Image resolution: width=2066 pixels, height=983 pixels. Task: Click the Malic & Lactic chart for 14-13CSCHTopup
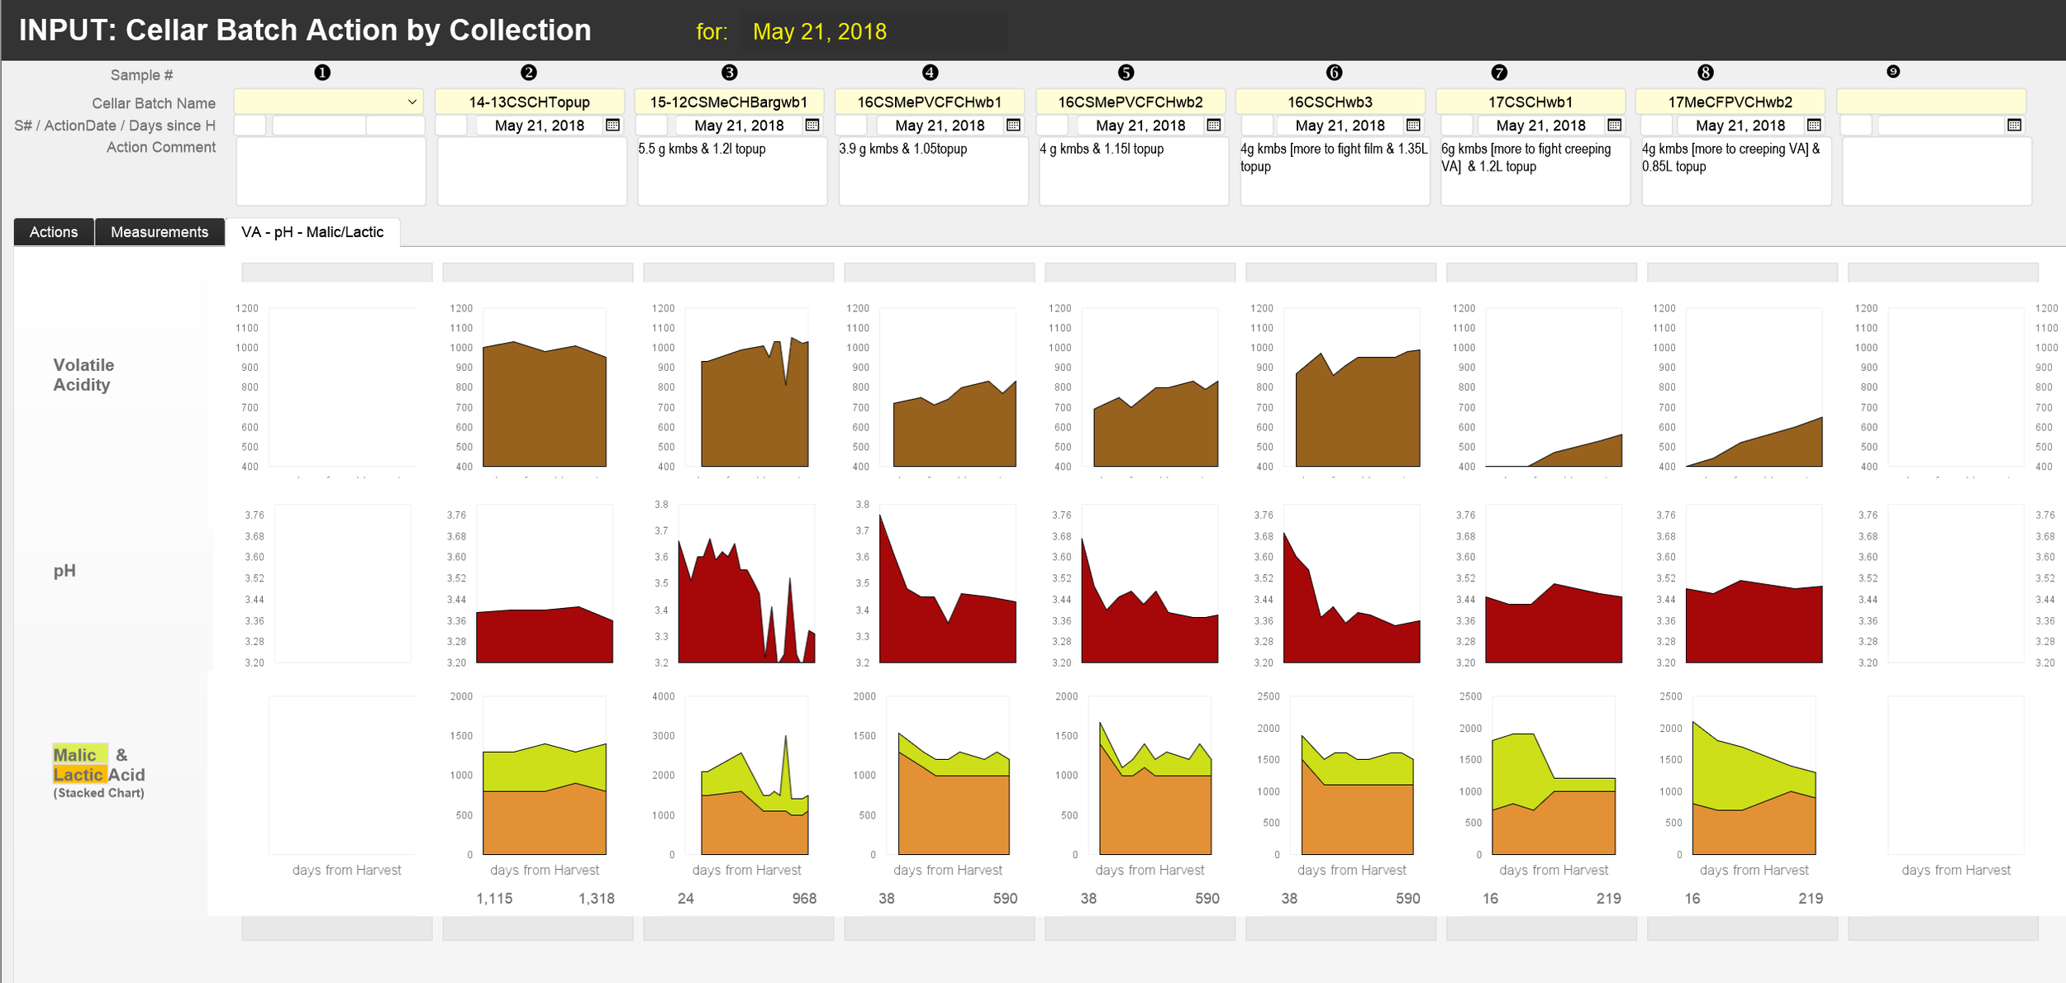tap(544, 775)
